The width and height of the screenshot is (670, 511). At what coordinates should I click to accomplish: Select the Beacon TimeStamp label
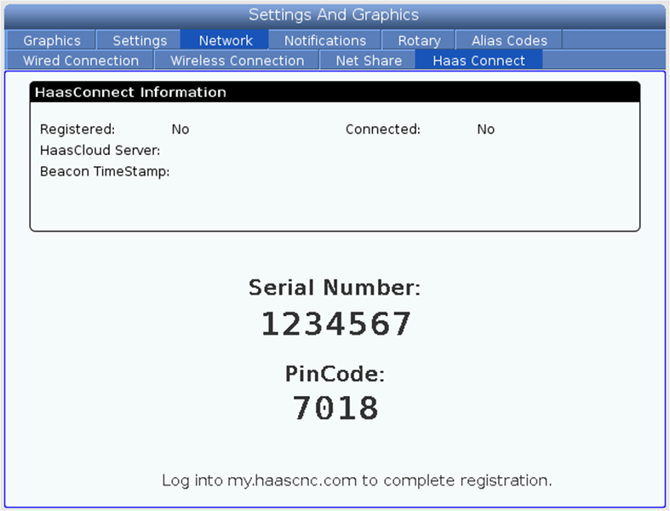point(105,171)
